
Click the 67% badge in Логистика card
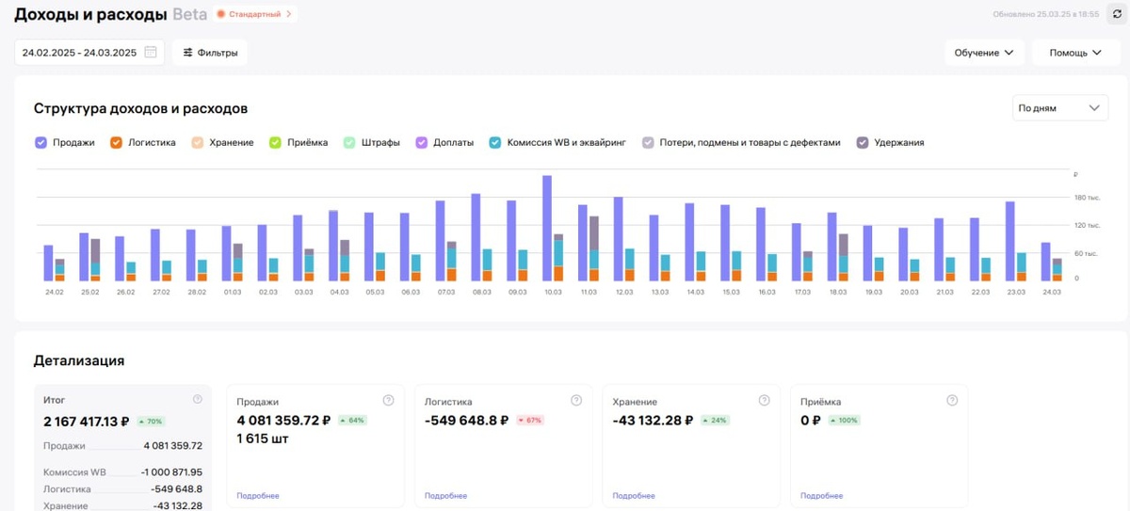tap(529, 421)
